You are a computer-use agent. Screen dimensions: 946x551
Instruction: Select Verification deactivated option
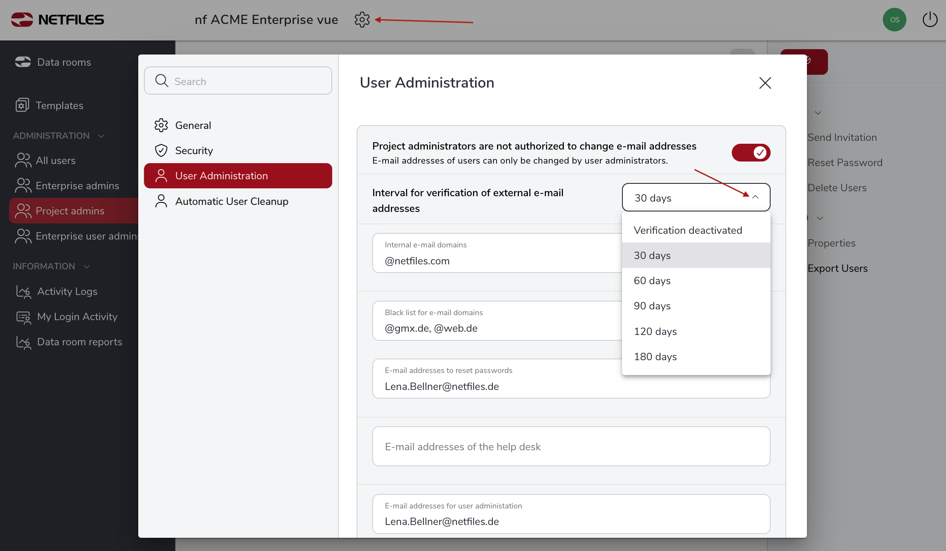click(x=688, y=230)
